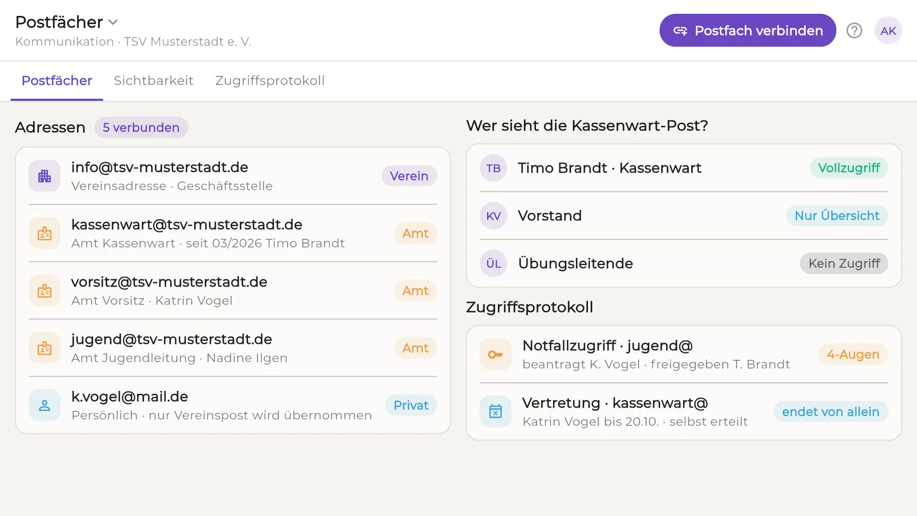
Task: Click the Privat tag on k.vogel row
Action: tap(411, 405)
